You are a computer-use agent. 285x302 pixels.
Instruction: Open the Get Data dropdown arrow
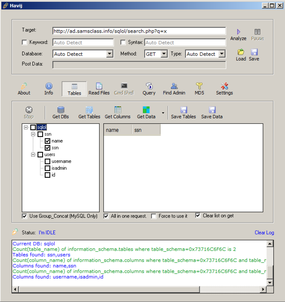[x=163, y=113]
